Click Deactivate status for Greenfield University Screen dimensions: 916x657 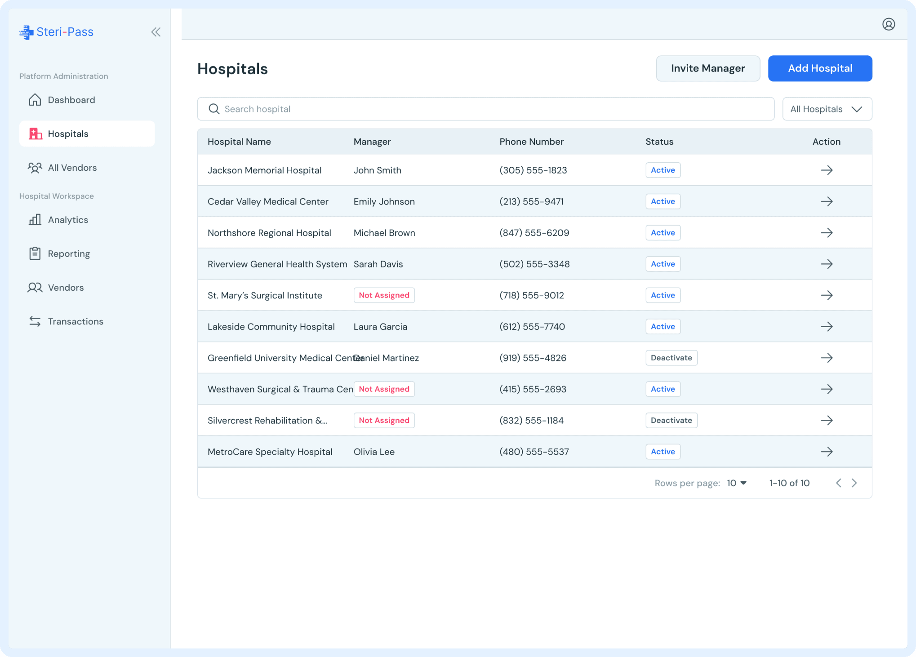(x=671, y=358)
